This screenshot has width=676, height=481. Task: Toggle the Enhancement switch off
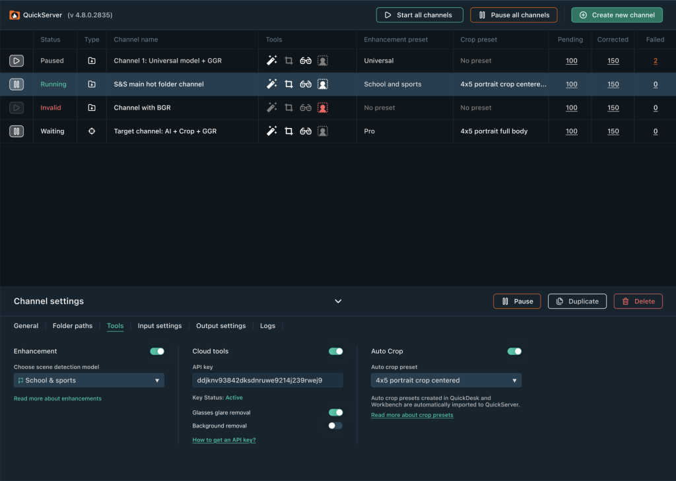point(157,351)
